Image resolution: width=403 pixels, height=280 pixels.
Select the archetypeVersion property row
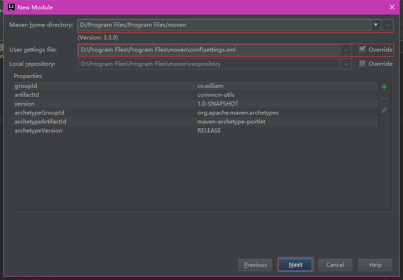point(195,131)
